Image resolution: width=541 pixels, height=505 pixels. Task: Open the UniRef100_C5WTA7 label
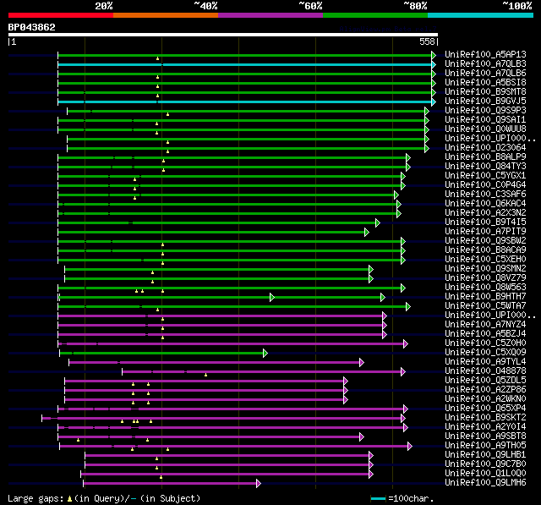(x=485, y=306)
